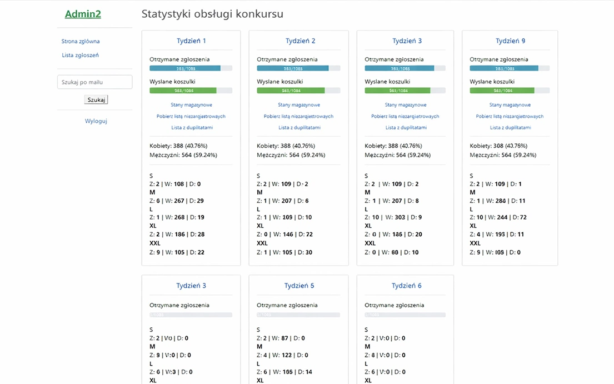Select the Statystyki obsługi konkursu page heading
Screen dimensions: 614x384
point(212,14)
